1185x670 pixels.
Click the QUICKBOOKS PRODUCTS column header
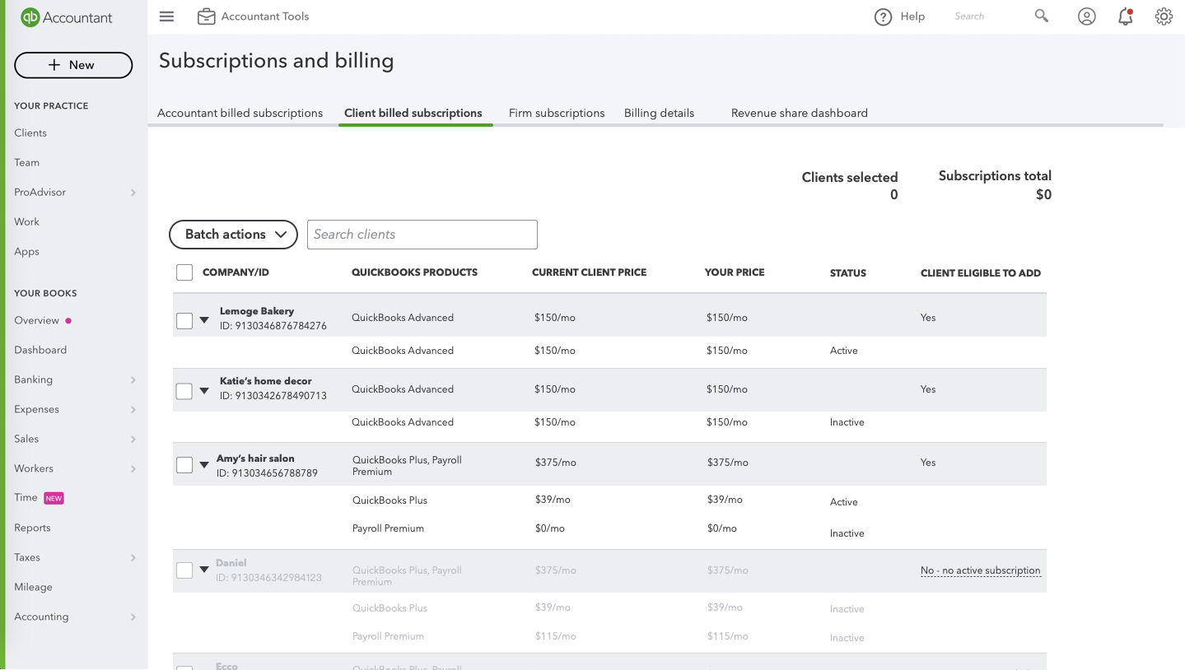pos(414,272)
